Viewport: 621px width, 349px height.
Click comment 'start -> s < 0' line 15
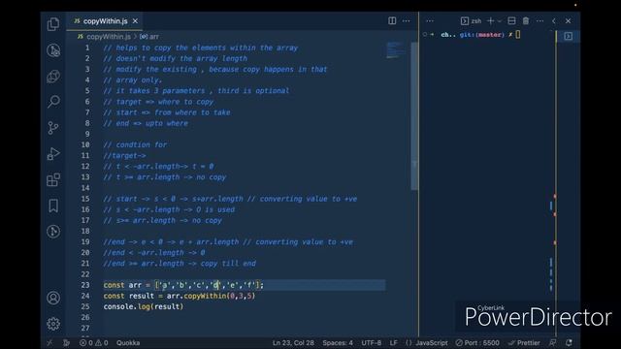pyautogui.click(x=230, y=199)
